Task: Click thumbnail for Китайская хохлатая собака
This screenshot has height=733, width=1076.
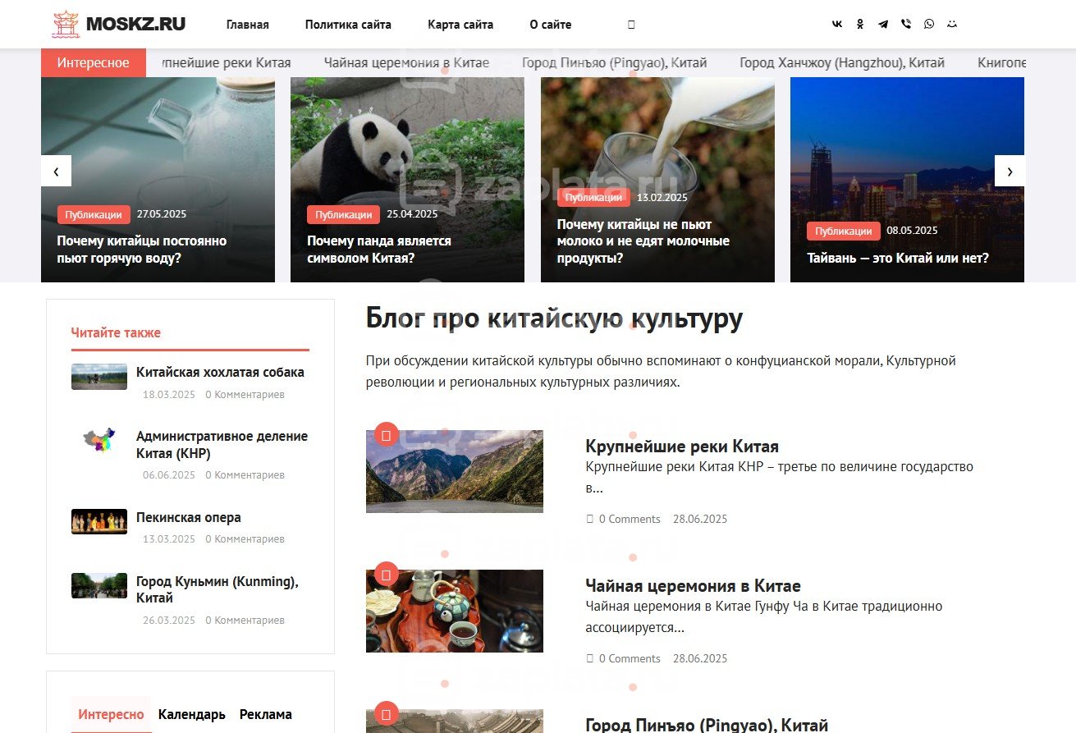Action: (99, 377)
